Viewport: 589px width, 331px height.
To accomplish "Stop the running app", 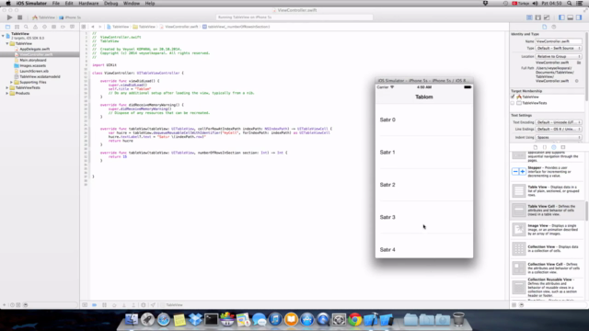I will 20,17.
